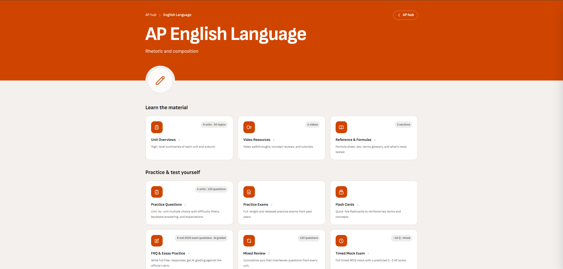Click the '4 videos' badge

click(x=313, y=125)
